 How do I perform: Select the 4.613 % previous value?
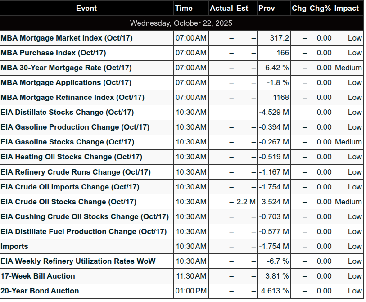coord(275,291)
